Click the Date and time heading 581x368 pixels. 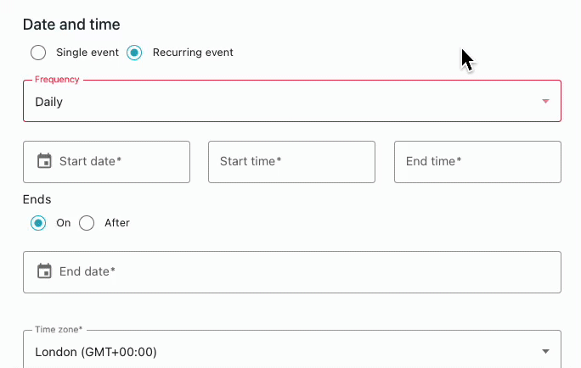(x=71, y=25)
